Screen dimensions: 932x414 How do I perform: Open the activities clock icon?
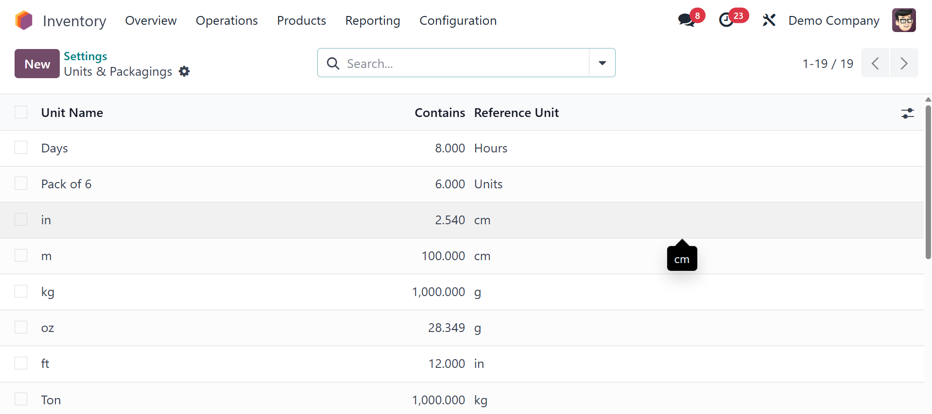(726, 20)
